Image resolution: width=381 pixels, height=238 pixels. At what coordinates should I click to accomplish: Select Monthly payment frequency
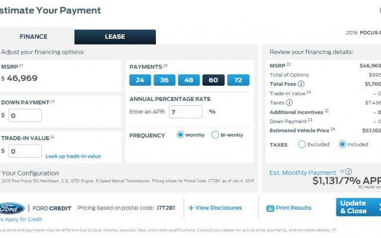point(180,135)
